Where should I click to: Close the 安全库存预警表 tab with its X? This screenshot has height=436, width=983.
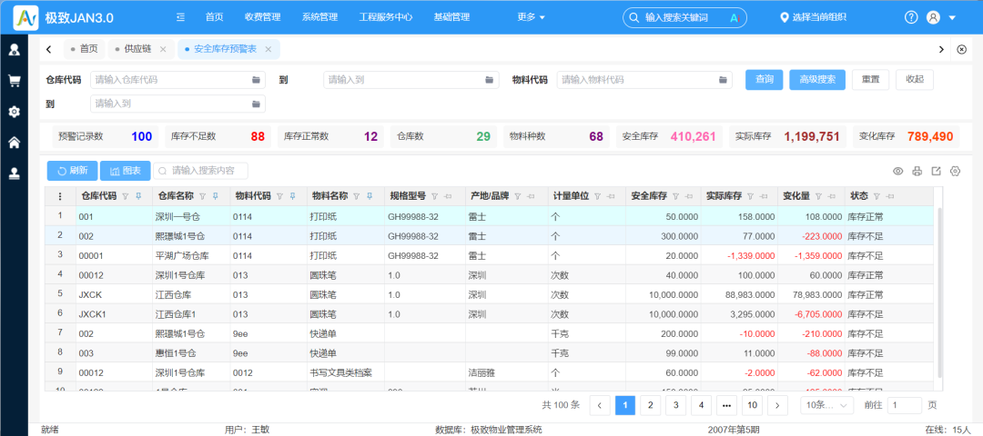269,49
